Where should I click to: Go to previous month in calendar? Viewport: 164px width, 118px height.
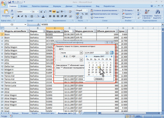click(86, 56)
